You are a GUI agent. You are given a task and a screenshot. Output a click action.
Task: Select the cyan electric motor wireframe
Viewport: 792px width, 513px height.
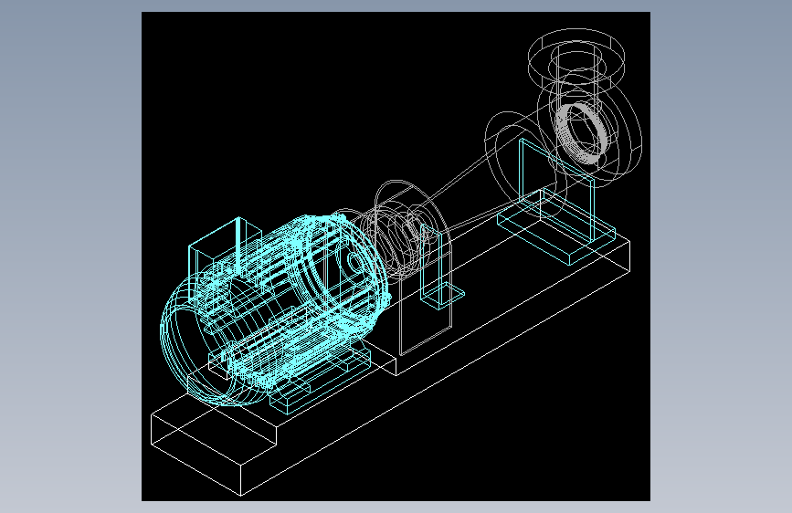click(x=275, y=310)
